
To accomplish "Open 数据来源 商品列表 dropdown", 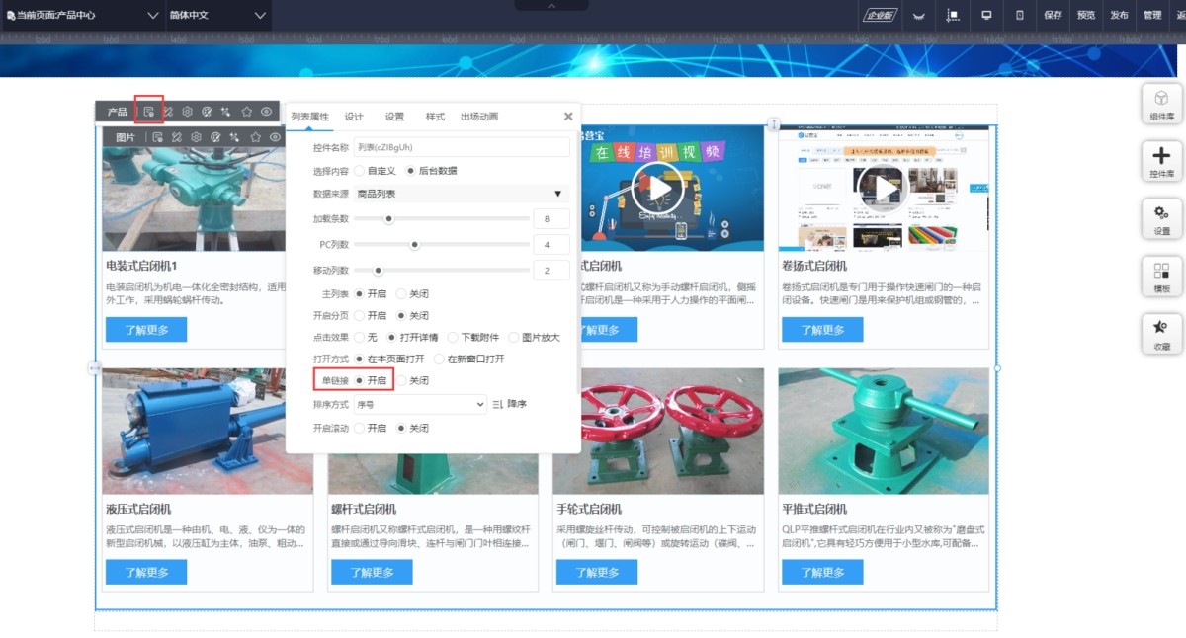I will click(x=462, y=194).
